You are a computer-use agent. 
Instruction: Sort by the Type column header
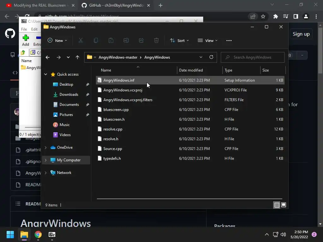tap(241, 70)
